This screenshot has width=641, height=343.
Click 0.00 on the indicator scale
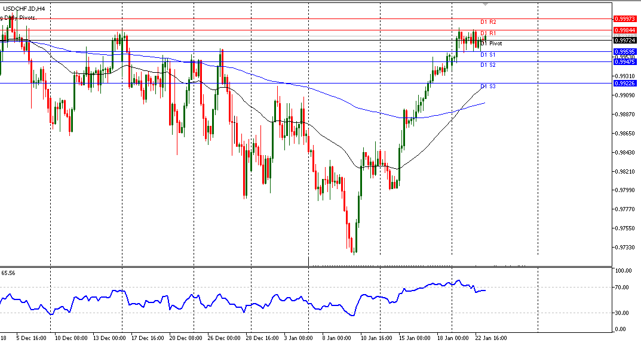tap(621, 329)
